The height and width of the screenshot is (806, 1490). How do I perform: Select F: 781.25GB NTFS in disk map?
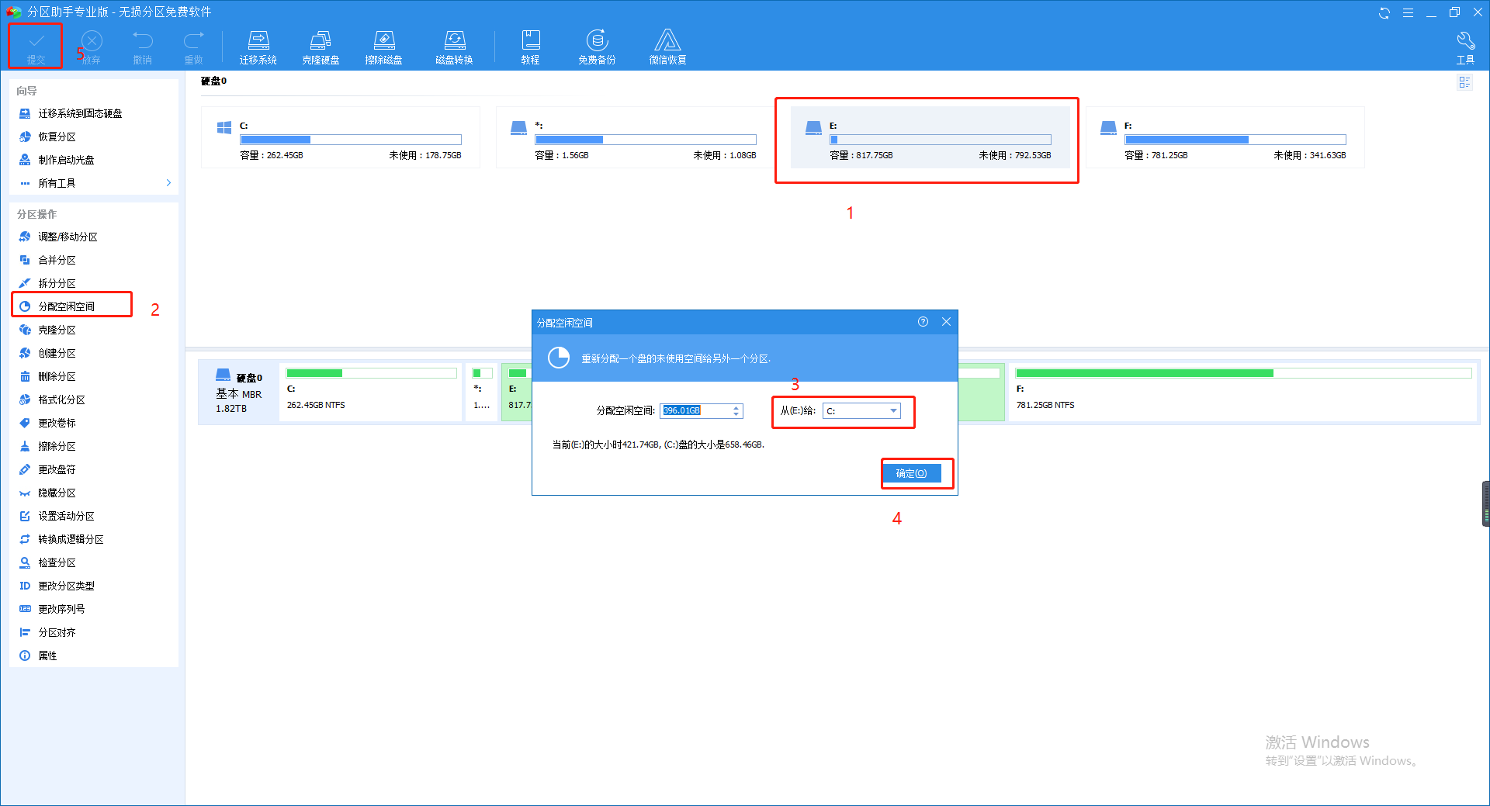[x=1243, y=392]
